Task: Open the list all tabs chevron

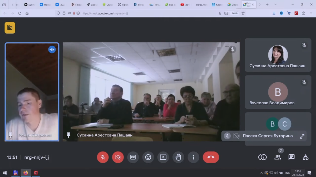Action: (275, 4)
